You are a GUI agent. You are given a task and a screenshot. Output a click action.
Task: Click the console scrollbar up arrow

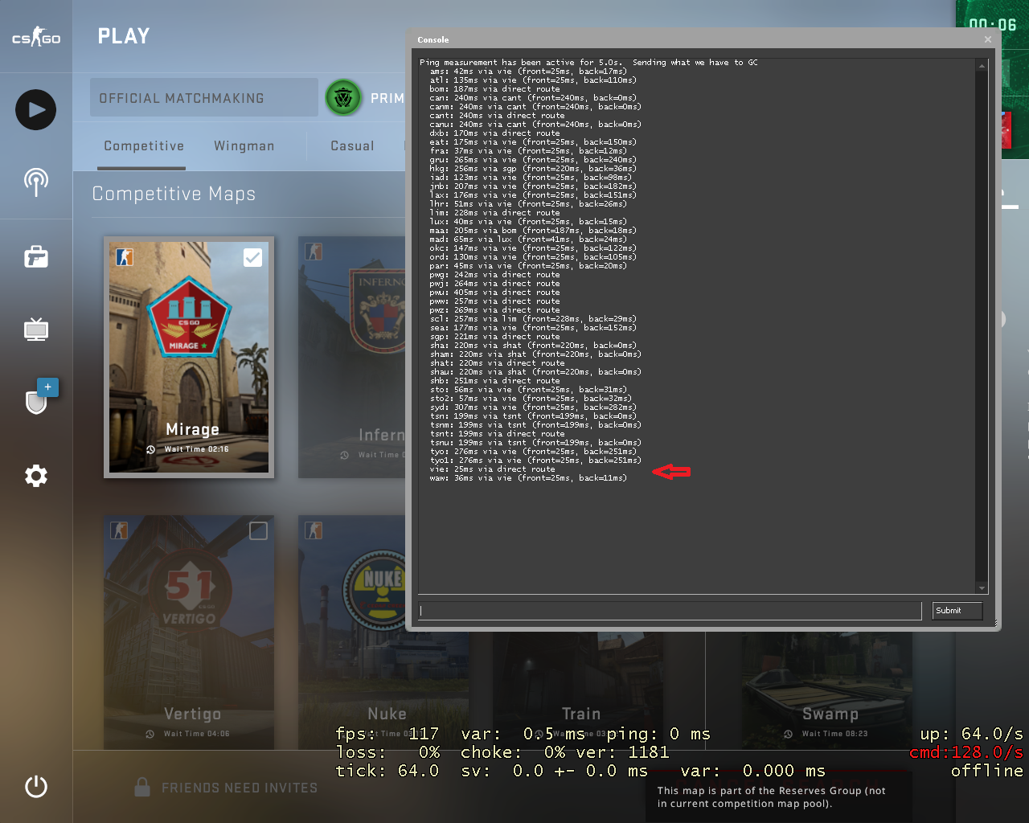(982, 65)
